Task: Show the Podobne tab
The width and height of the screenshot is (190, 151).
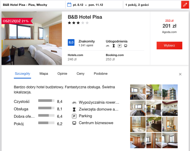Action: pyautogui.click(x=101, y=74)
